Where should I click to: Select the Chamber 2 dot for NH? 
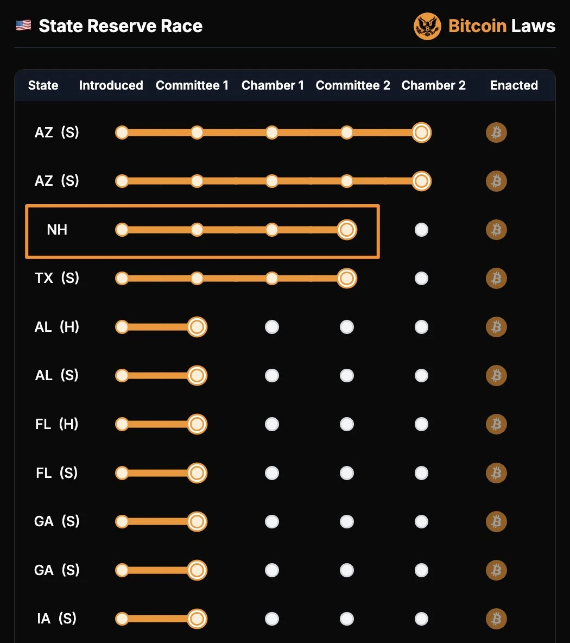421,230
